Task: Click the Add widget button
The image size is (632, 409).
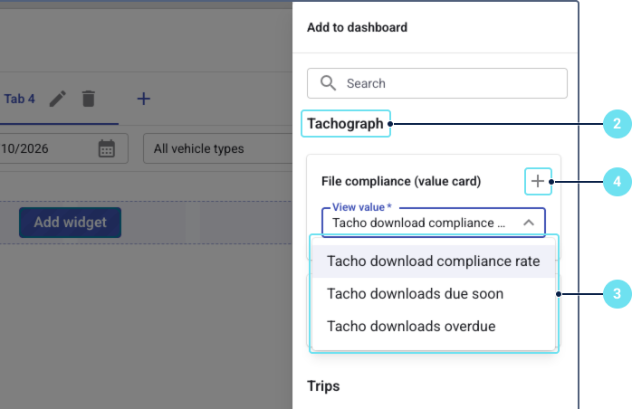Action: 70,223
